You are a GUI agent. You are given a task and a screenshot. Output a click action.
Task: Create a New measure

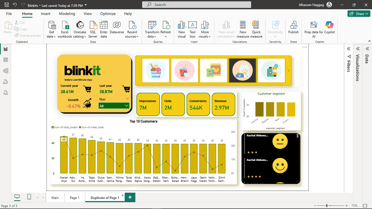pos(243,25)
